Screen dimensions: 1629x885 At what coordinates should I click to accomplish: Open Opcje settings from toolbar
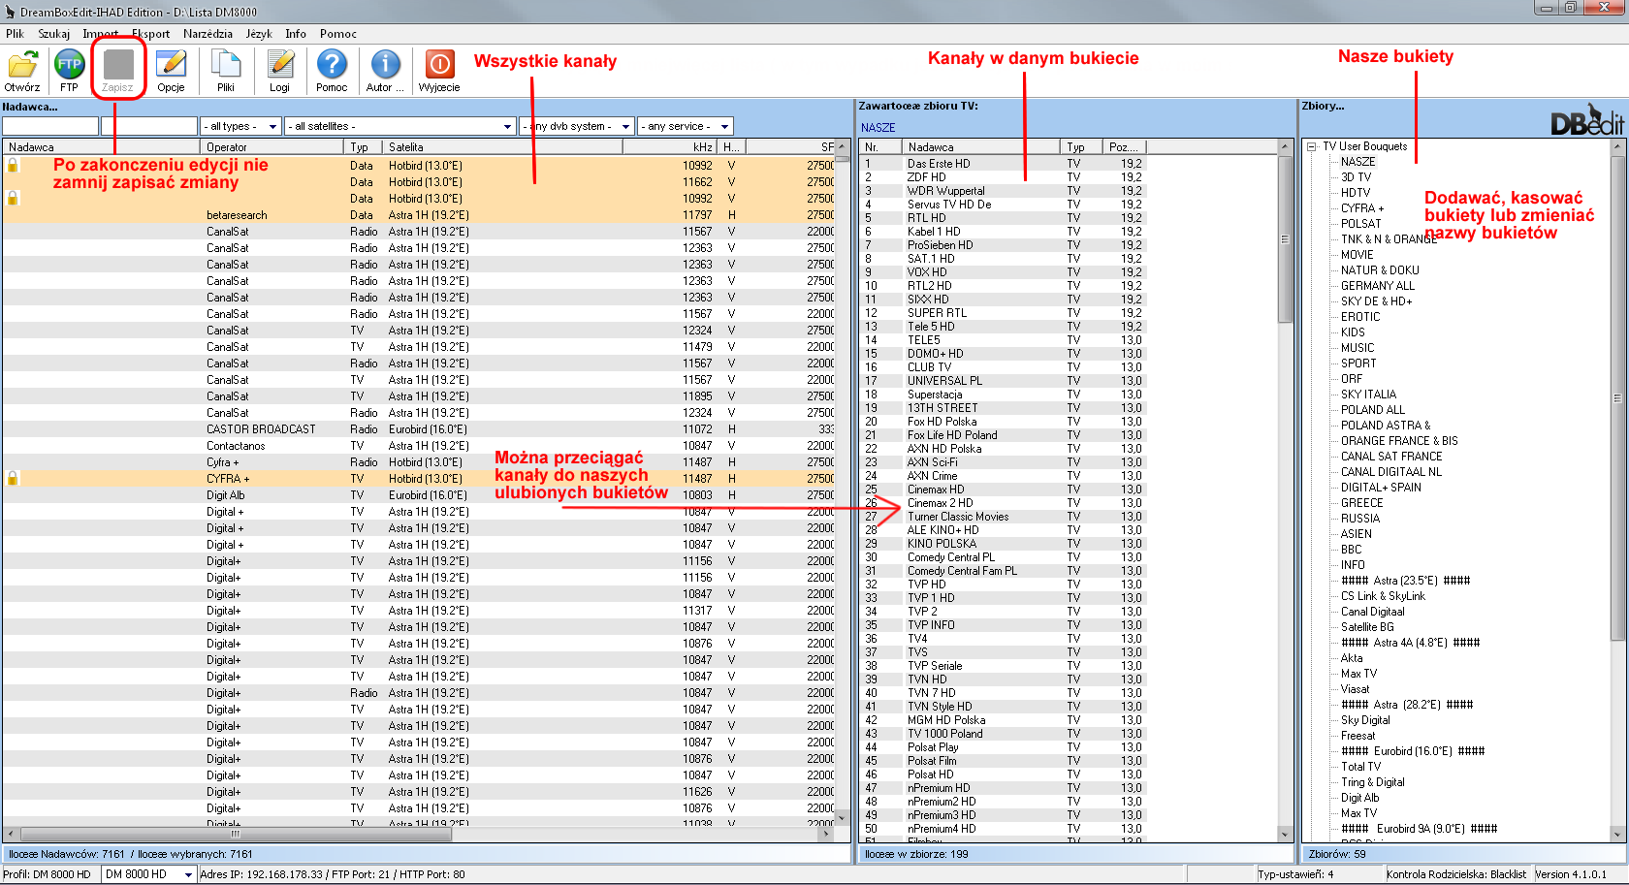pyautogui.click(x=171, y=66)
